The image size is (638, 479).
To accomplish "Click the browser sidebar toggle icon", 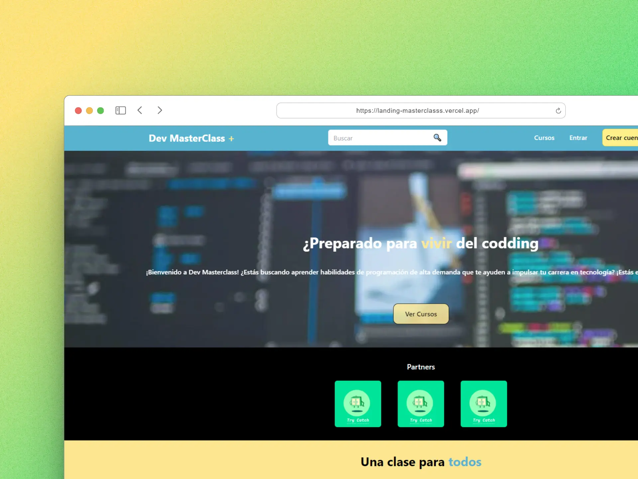I will [121, 110].
